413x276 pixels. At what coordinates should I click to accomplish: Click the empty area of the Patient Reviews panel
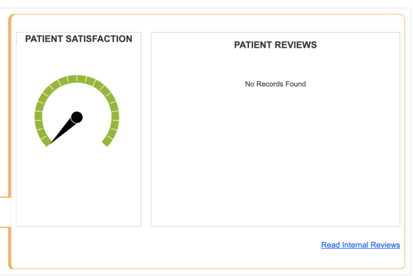click(275, 161)
